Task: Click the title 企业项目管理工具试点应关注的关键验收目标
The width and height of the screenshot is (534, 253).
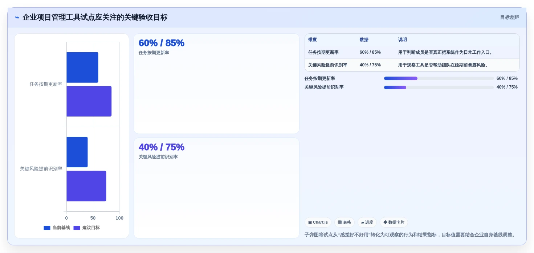Action: coord(95,17)
